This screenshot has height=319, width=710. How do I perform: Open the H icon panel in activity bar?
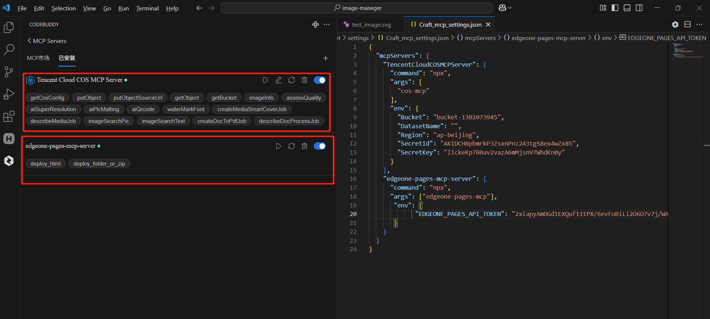pos(9,139)
